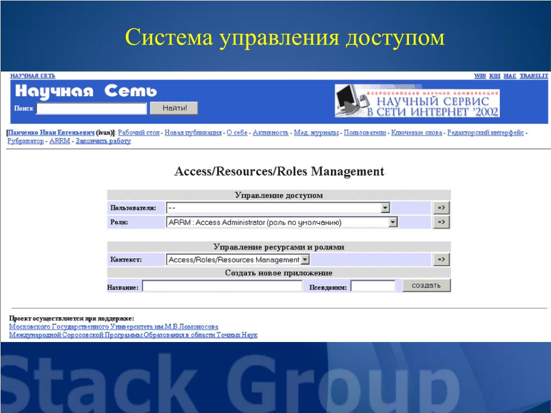Open Международной Соросовской Программы link
The height and width of the screenshot is (413, 551).
point(133,335)
